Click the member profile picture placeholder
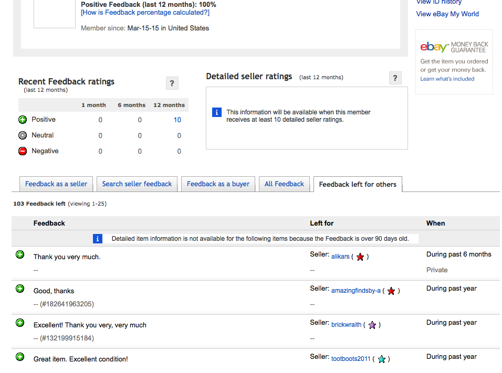This screenshot has height=373, width=502. pyautogui.click(x=55, y=14)
